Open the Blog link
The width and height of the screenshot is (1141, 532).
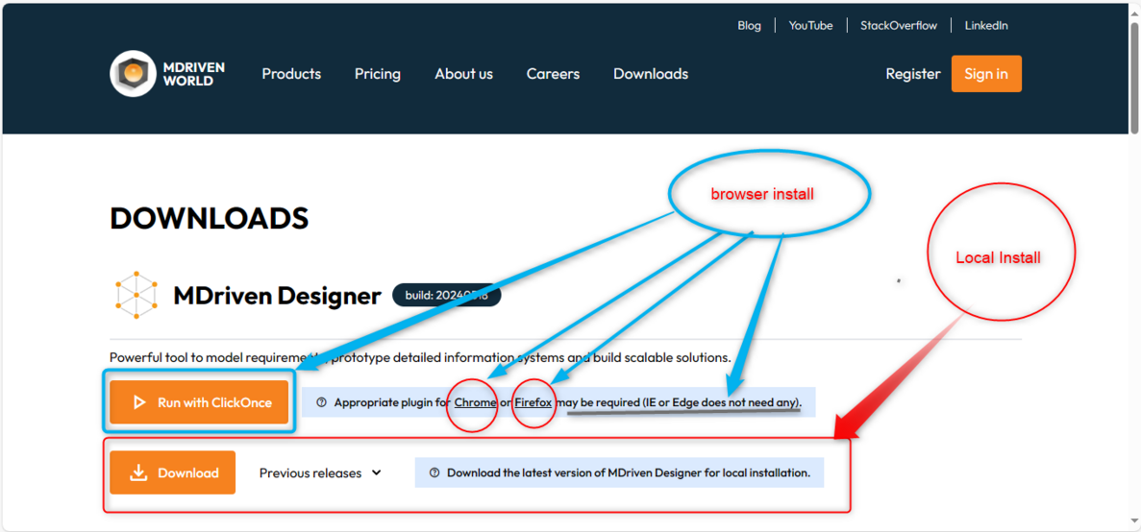[x=749, y=25]
